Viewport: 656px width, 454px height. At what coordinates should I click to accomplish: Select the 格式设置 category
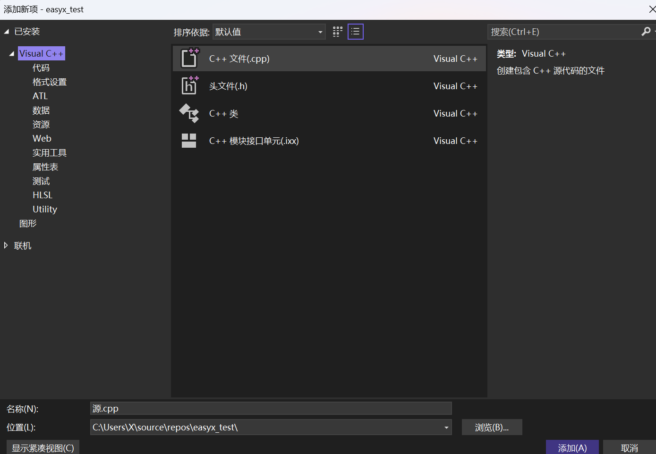pyautogui.click(x=50, y=82)
